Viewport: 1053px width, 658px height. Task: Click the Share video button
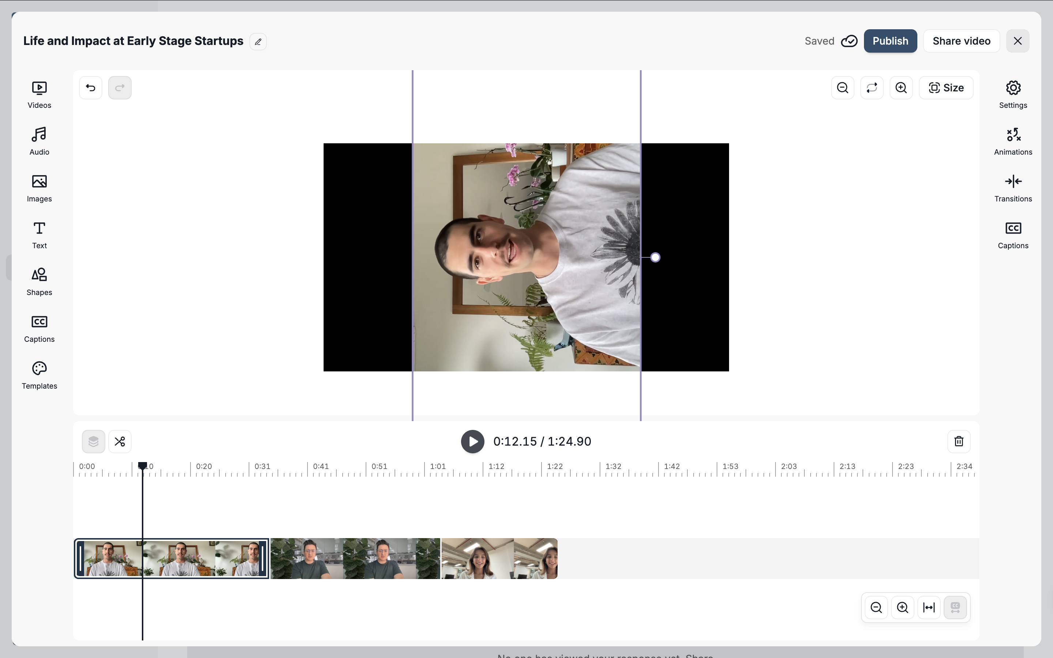click(961, 41)
